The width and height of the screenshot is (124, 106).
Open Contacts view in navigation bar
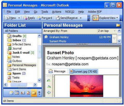[23, 93]
